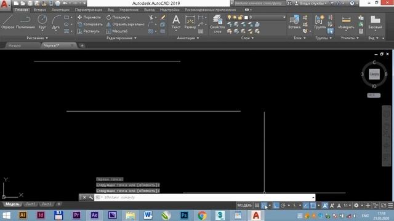Open Photoshop from the taskbar
The height and width of the screenshot is (221, 394).
(x=184, y=215)
